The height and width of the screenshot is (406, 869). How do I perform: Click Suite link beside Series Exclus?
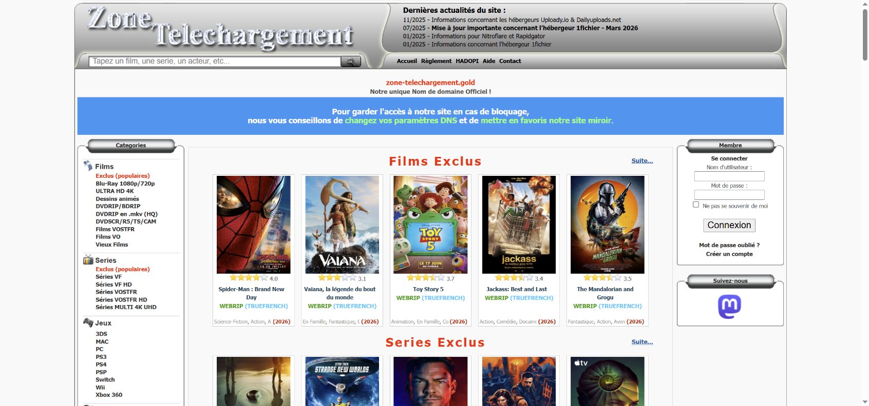tap(642, 342)
